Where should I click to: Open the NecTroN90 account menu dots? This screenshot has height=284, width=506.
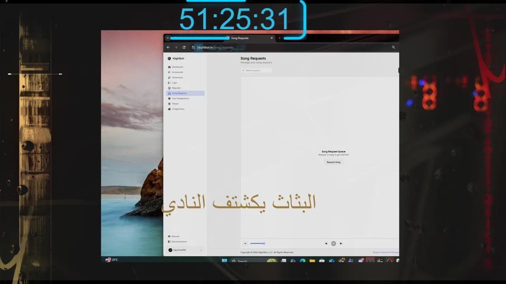[x=201, y=250]
